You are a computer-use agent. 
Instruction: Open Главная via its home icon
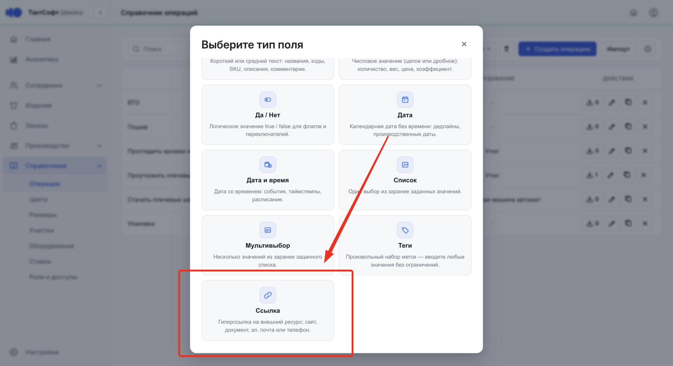[14, 39]
